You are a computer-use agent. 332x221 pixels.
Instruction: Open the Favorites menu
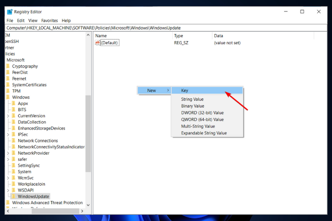pos(49,20)
